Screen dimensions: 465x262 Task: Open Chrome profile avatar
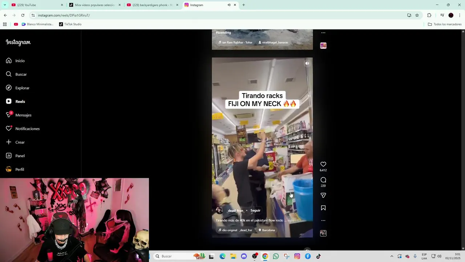(x=451, y=15)
